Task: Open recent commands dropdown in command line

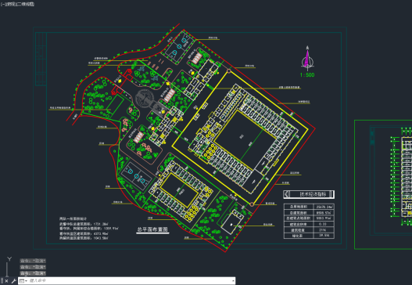Action: tap(23, 281)
